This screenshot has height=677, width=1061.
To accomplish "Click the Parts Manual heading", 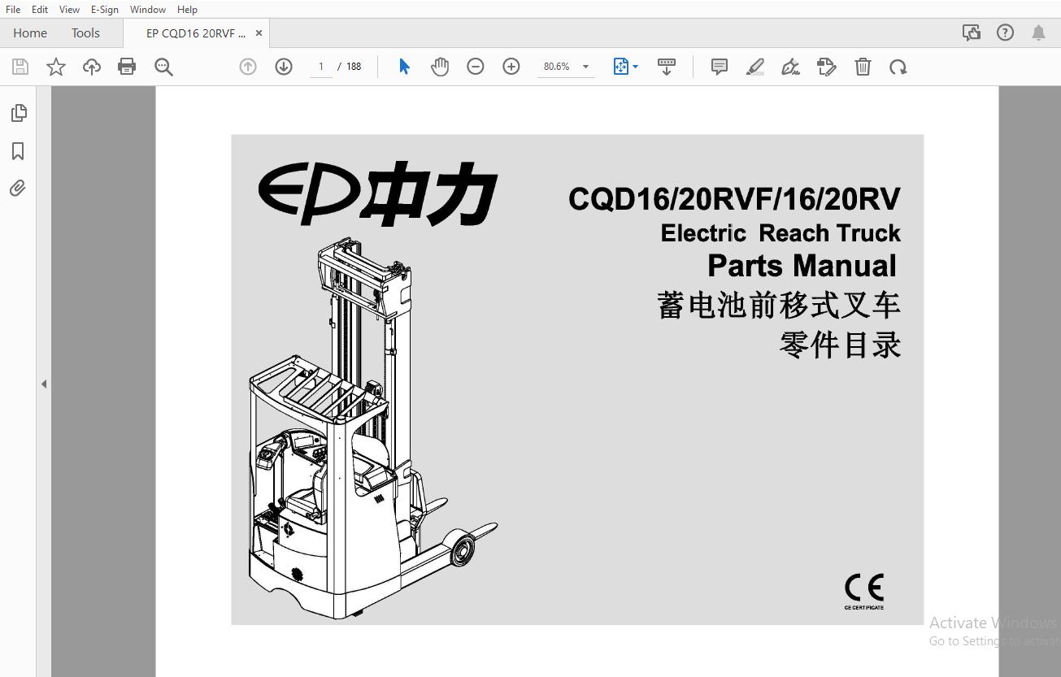I will pos(802,266).
